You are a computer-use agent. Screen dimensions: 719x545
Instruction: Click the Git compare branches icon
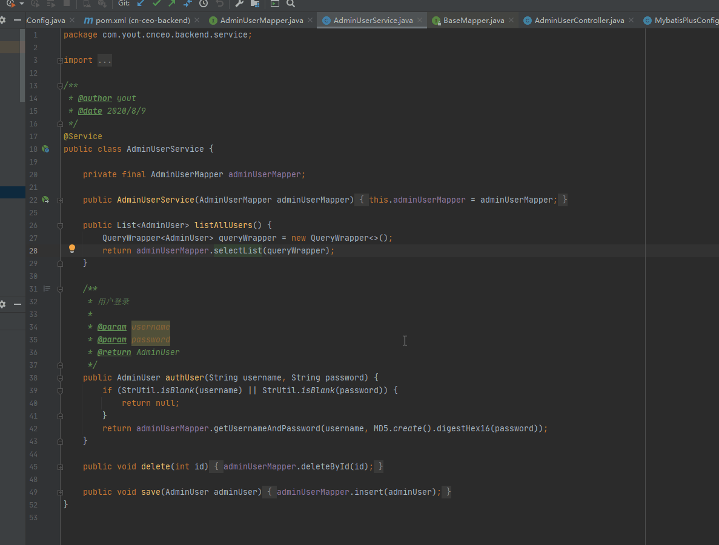(188, 3)
